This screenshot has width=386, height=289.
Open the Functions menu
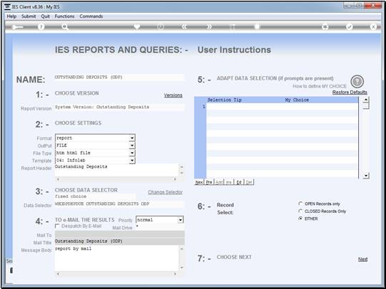tap(64, 16)
